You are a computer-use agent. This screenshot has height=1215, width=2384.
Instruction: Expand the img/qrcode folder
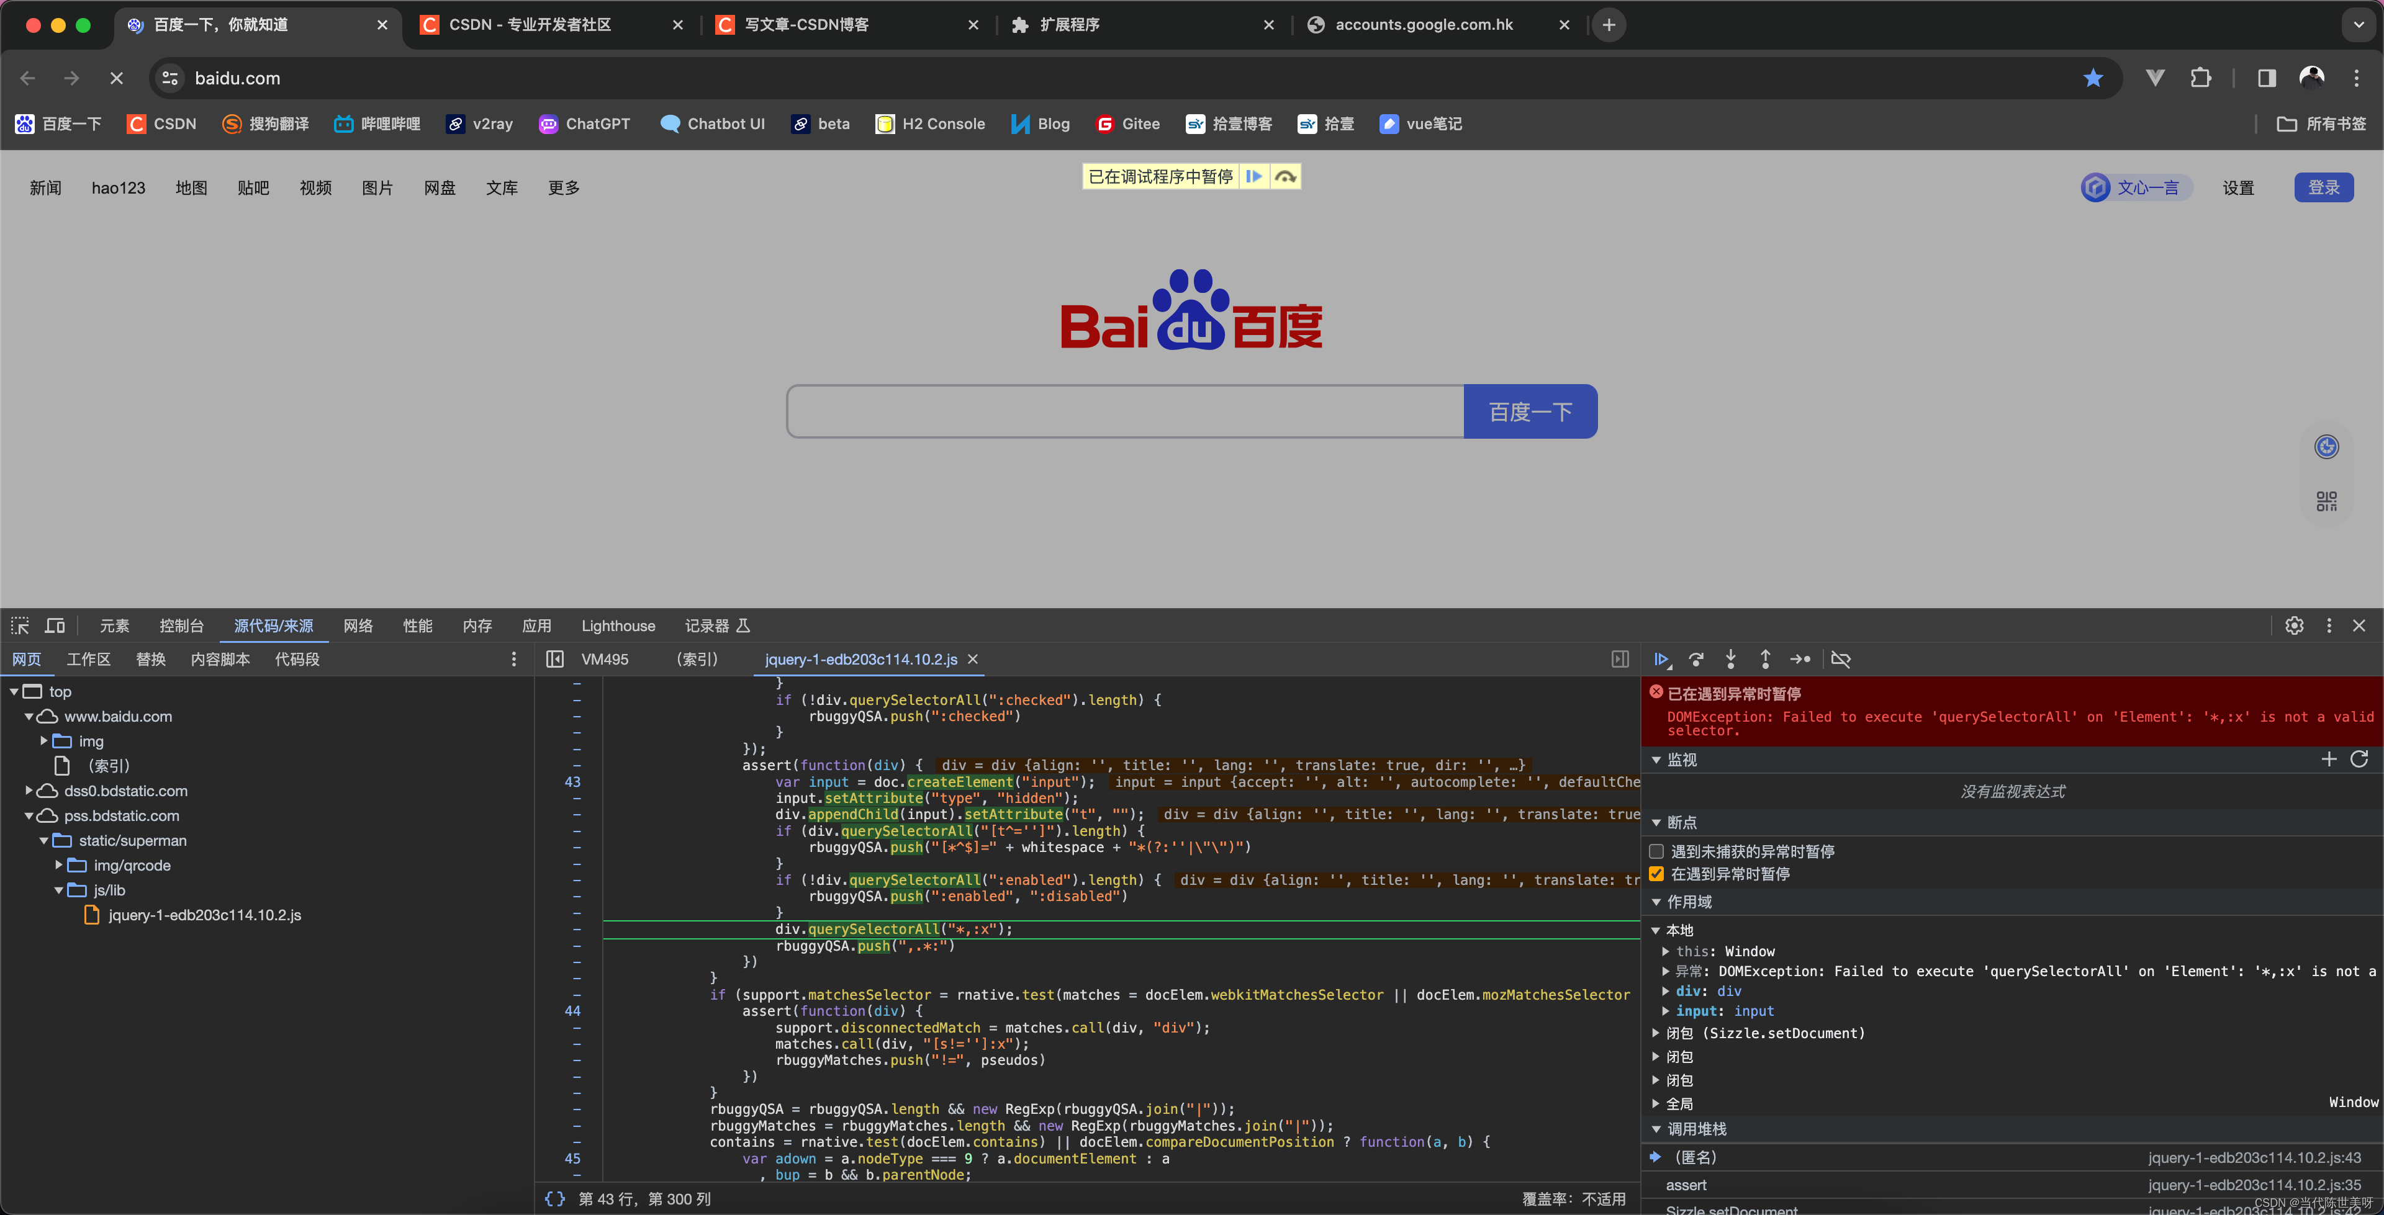[58, 864]
